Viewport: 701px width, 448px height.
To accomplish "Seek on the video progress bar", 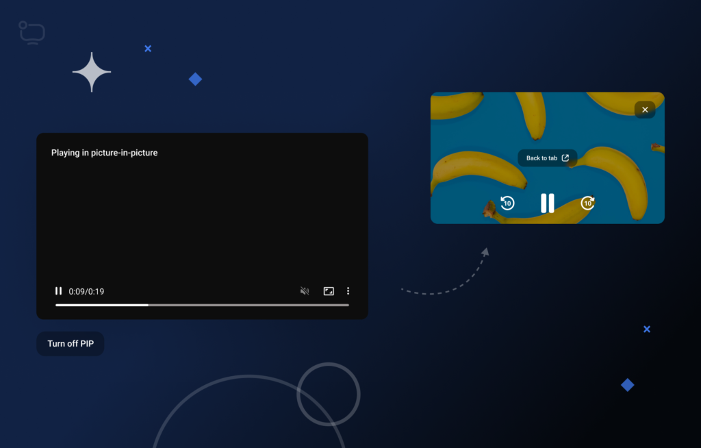I will click(x=202, y=305).
